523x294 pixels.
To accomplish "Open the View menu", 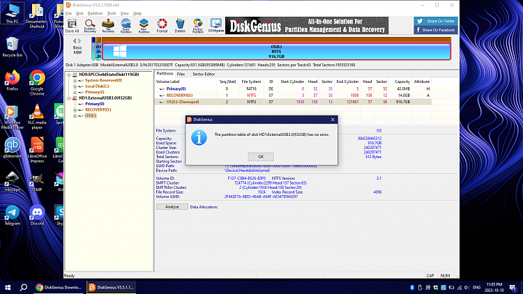I will pyautogui.click(x=124, y=13).
